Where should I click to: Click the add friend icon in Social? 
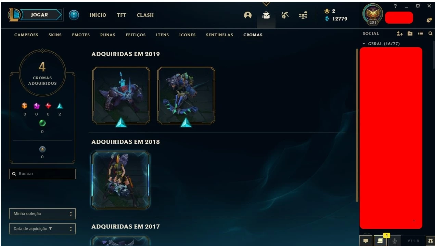400,33
